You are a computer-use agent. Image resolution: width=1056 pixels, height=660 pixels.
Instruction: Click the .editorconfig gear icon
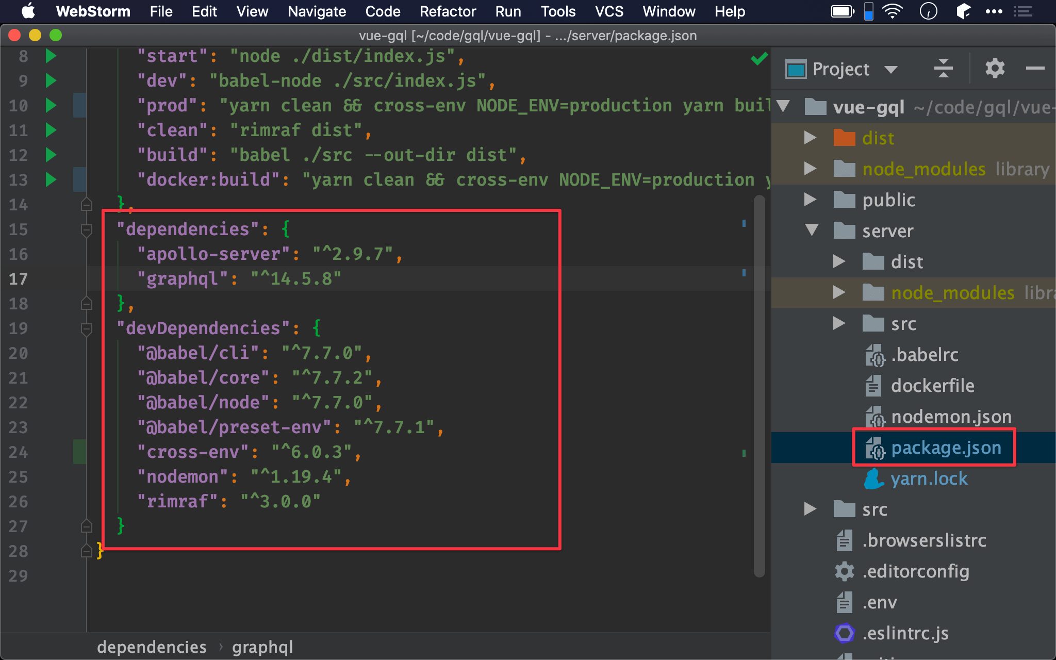click(x=845, y=571)
